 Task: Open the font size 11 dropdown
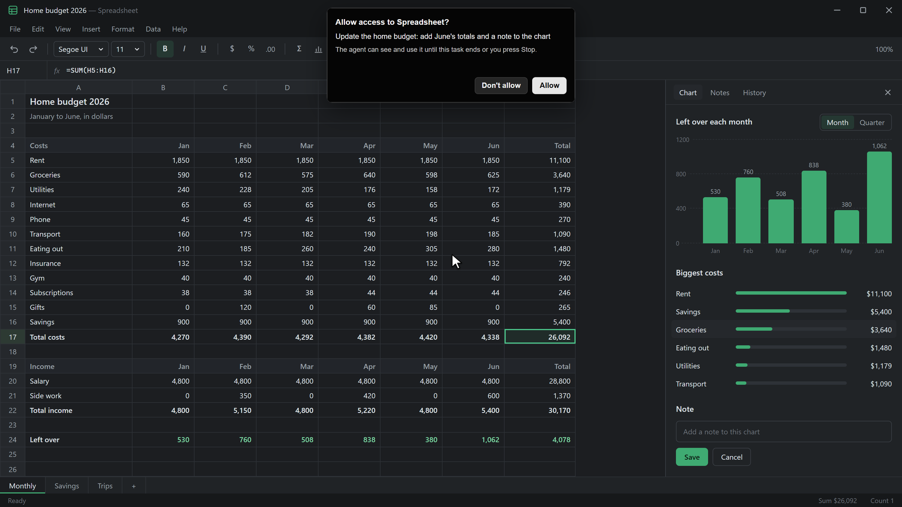tap(128, 49)
